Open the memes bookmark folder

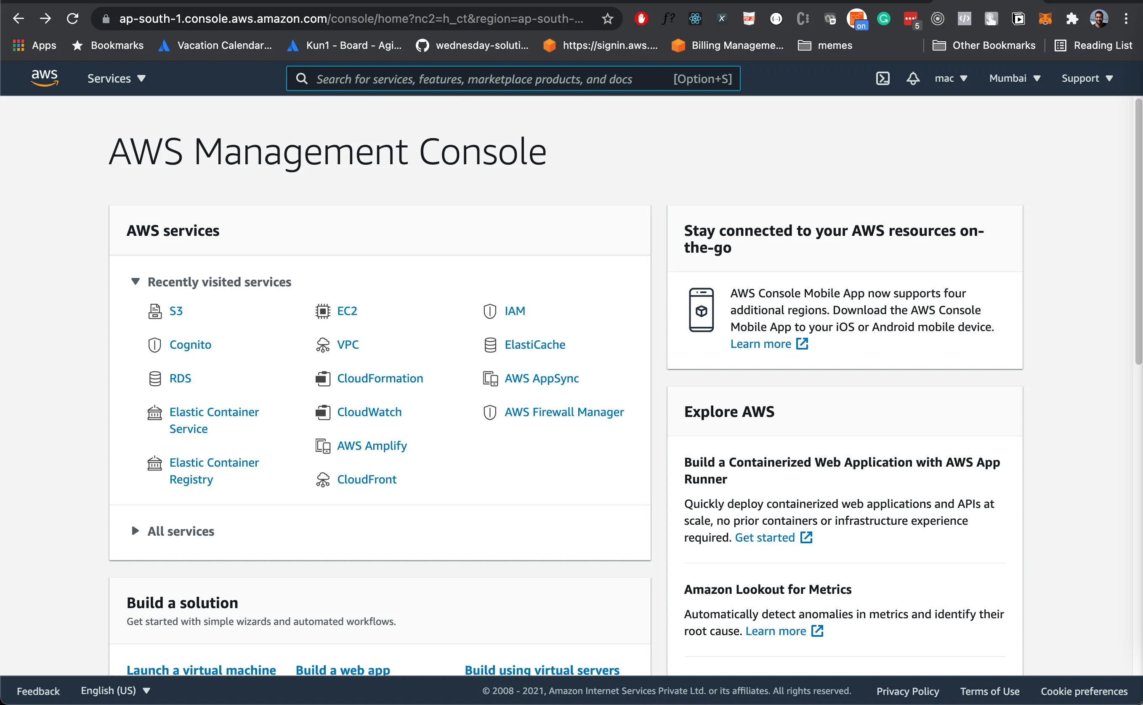[825, 45]
